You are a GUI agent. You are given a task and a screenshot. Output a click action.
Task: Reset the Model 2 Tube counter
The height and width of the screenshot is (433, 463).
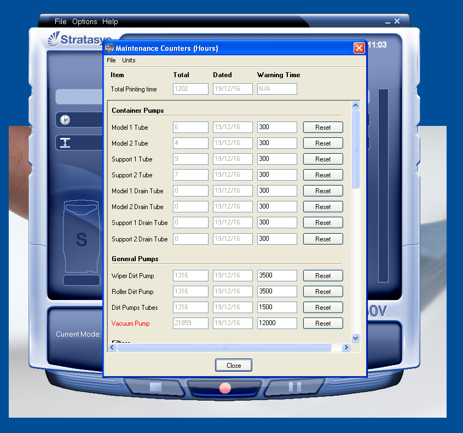[x=323, y=143]
